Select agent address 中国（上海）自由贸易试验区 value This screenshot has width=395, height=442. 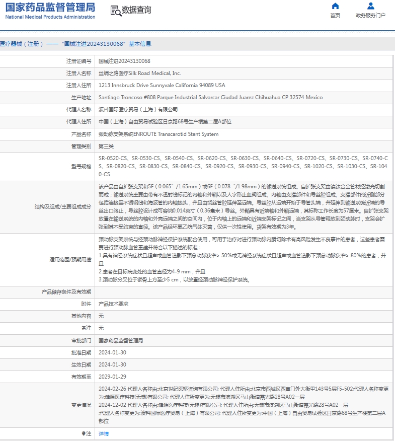(165, 122)
